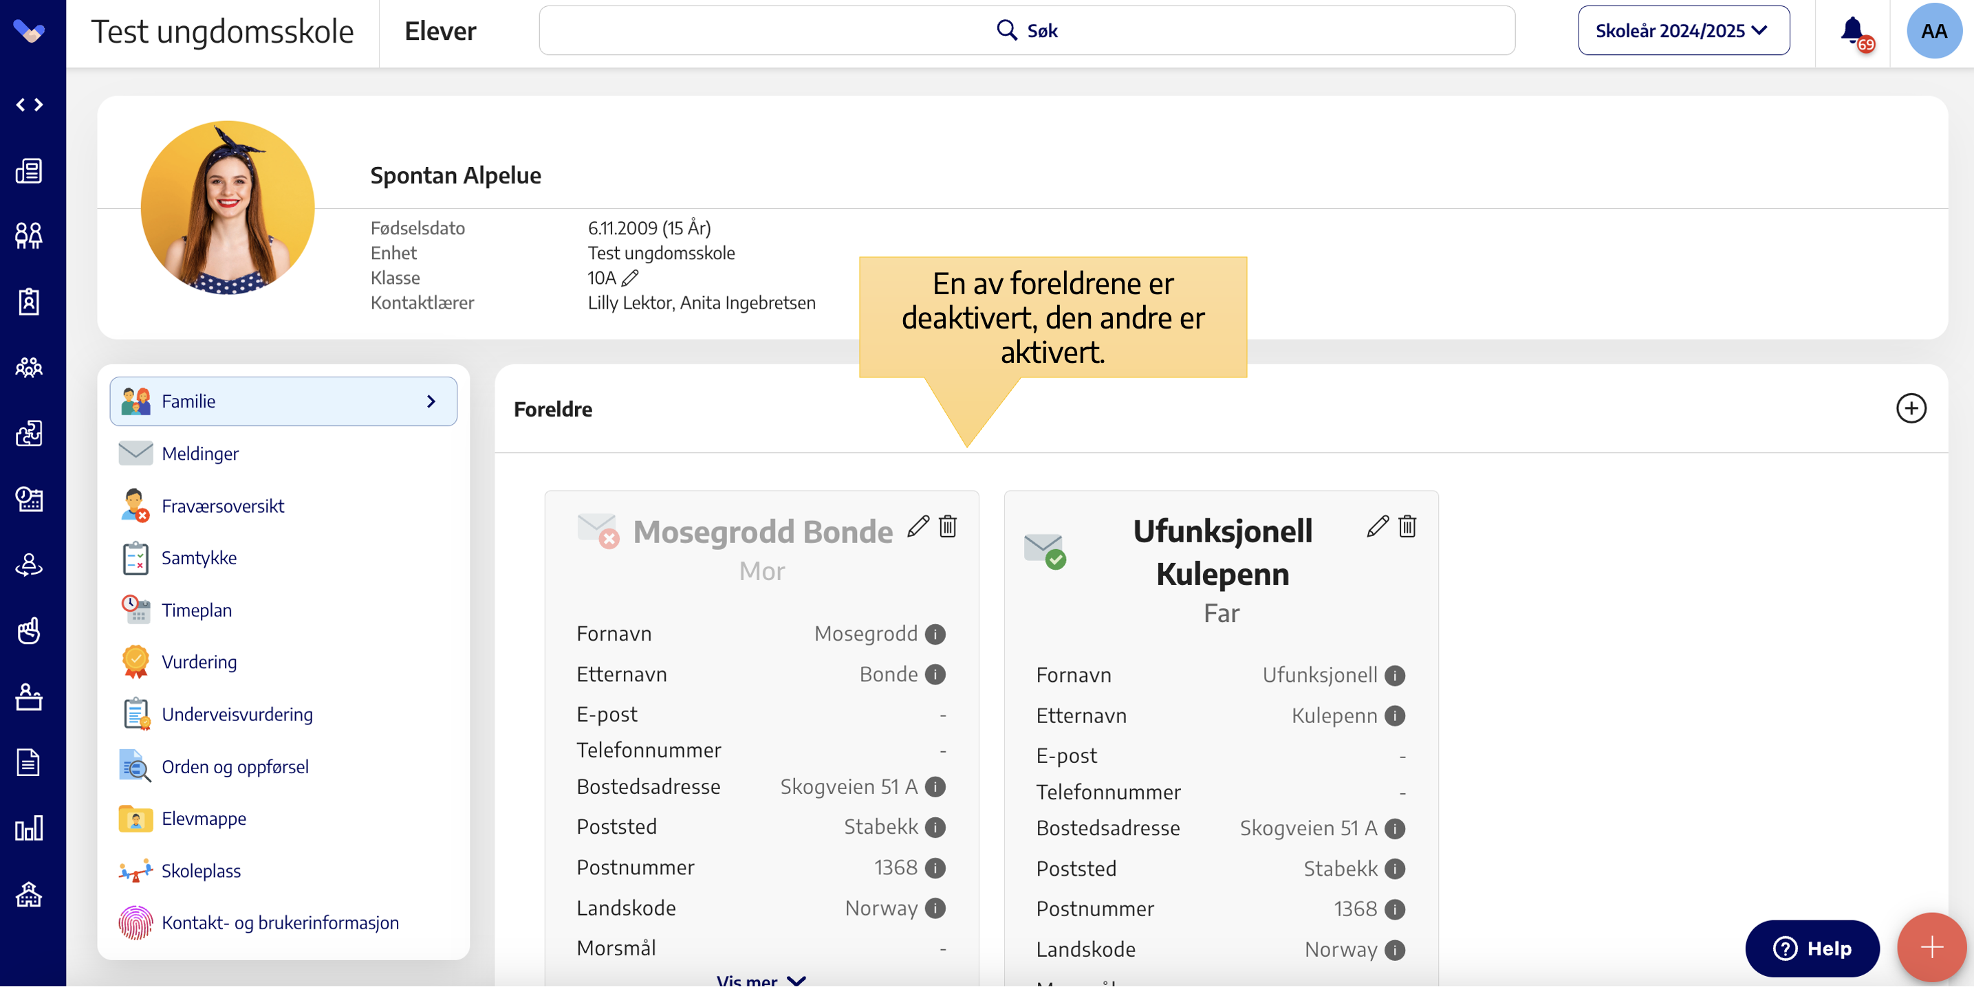This screenshot has height=987, width=1974.
Task: Click the info icon next to Mosegrodd
Action: (935, 634)
